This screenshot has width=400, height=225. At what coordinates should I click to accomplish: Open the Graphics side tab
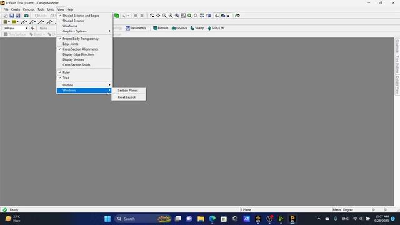tap(397, 46)
